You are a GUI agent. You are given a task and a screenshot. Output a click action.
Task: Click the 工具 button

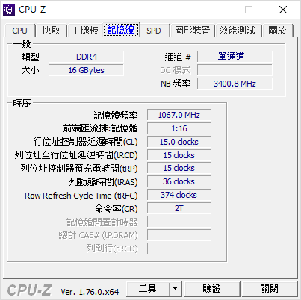(x=148, y=289)
